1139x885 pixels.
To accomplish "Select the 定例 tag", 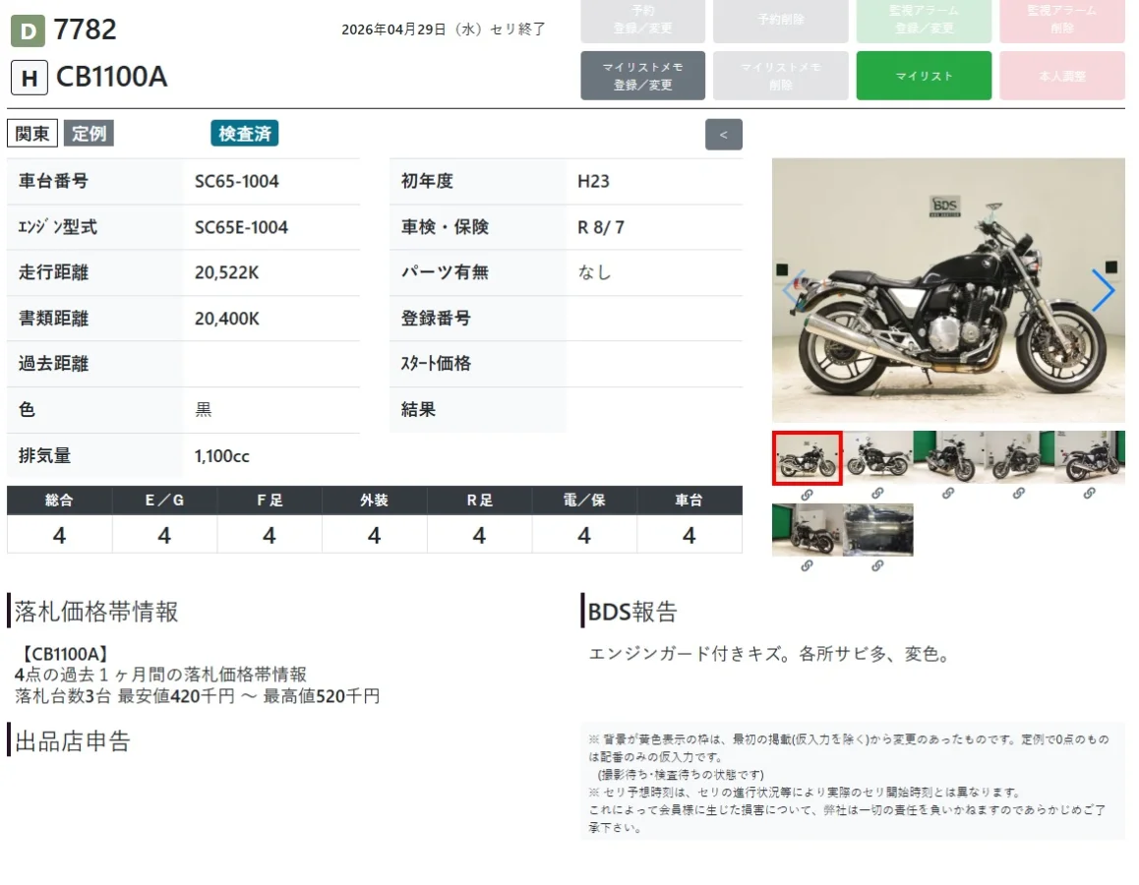I will [89, 134].
